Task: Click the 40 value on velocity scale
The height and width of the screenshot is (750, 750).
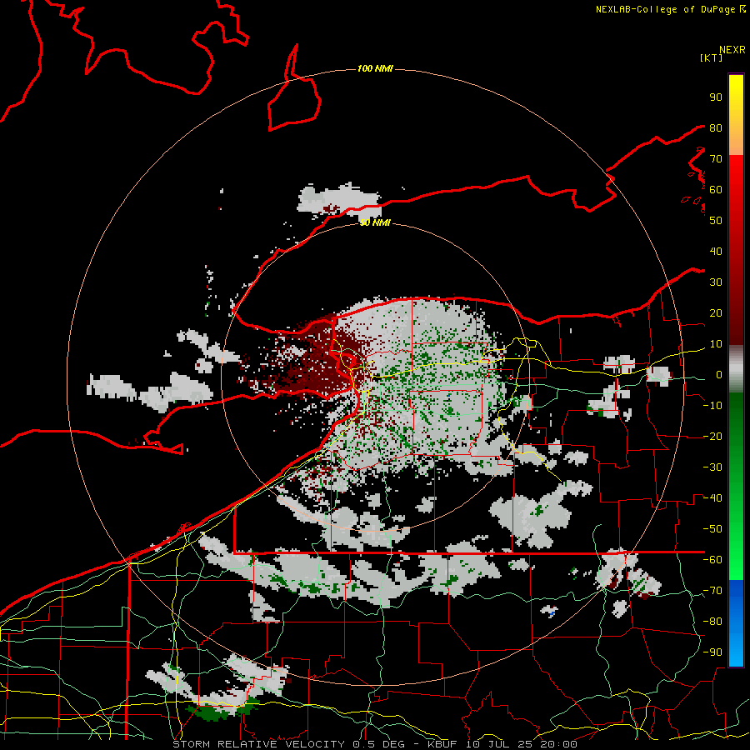Action: pos(716,251)
